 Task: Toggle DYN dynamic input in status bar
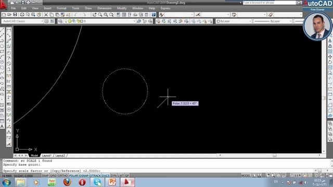114,176
